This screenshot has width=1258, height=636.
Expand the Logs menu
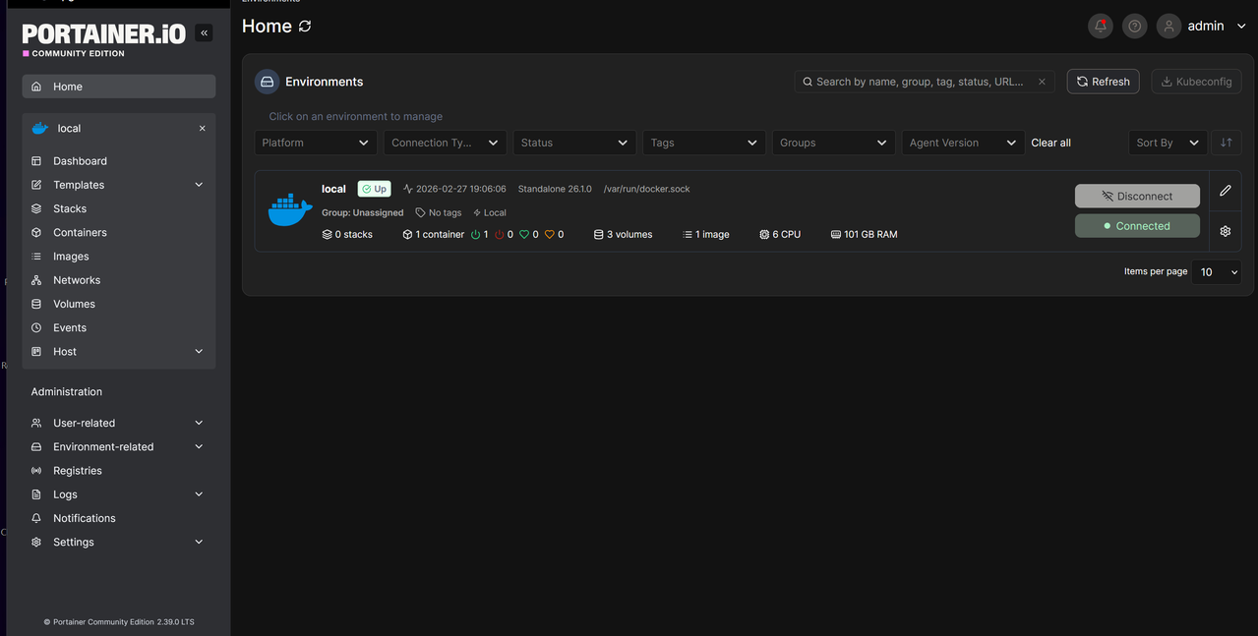click(x=199, y=494)
